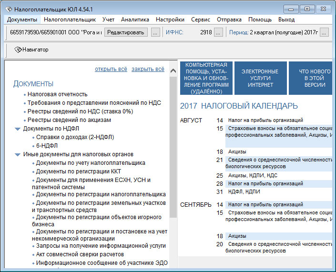The height and width of the screenshot is (272, 336).
Task: Open Акт совместной сверки расчетов
Action: pyautogui.click(x=80, y=254)
